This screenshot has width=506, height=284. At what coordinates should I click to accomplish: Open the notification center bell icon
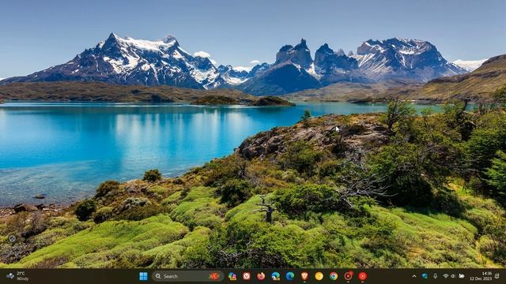click(x=497, y=276)
